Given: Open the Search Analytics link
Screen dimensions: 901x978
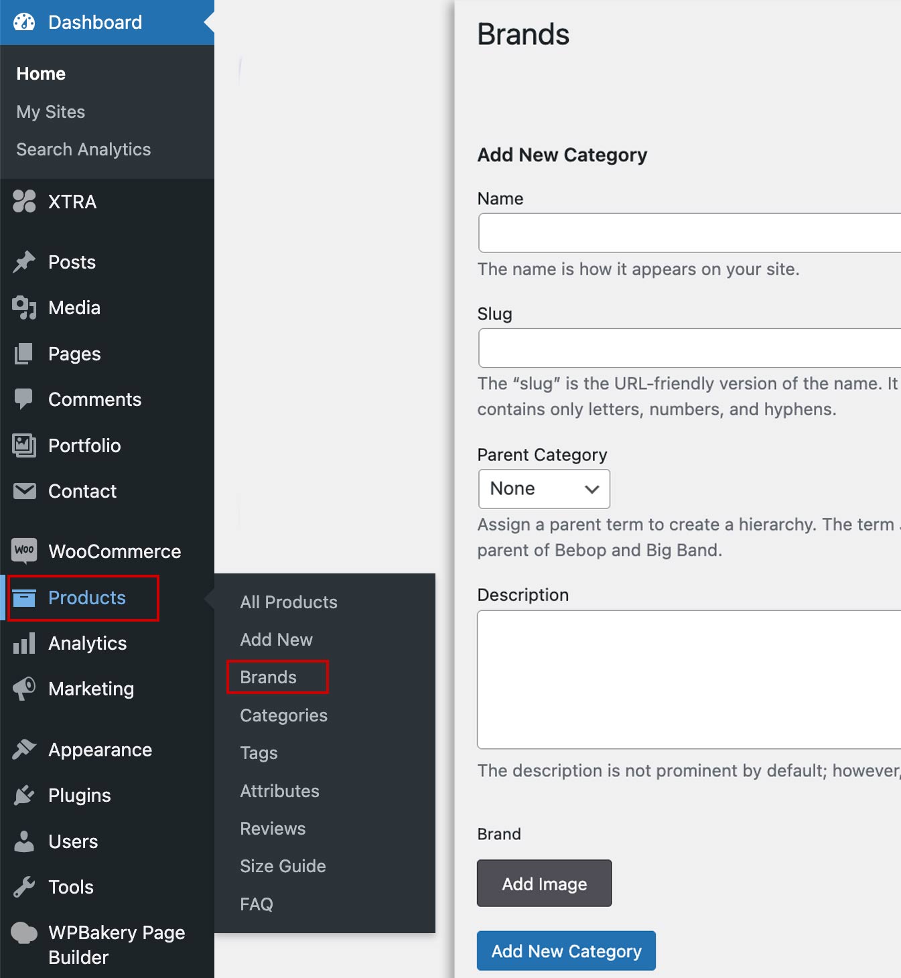Looking at the screenshot, I should click(x=84, y=149).
